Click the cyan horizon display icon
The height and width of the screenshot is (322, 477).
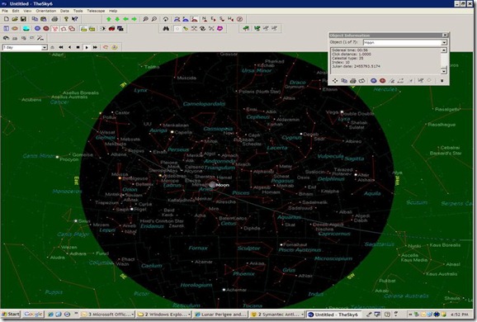[26, 28]
